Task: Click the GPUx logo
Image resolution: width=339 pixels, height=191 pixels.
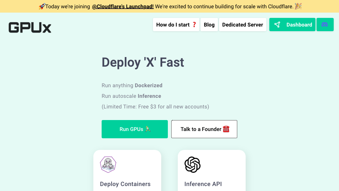Action: tap(30, 28)
